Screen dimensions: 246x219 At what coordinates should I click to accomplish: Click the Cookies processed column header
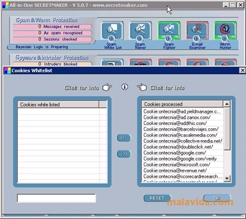(182, 104)
